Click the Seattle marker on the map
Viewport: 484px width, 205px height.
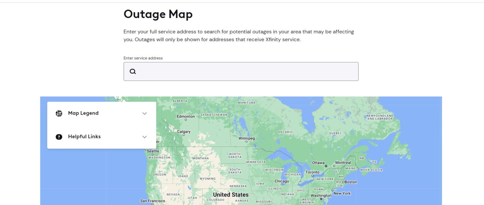[x=153, y=154]
